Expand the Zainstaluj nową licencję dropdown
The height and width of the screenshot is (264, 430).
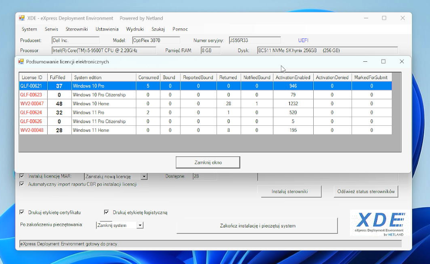(x=144, y=177)
